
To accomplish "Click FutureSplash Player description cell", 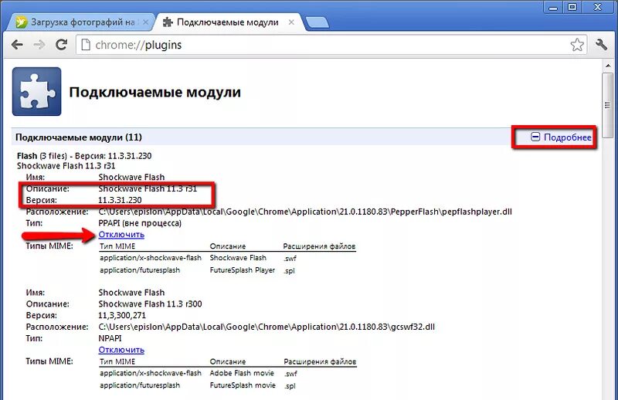I will 243,270.
